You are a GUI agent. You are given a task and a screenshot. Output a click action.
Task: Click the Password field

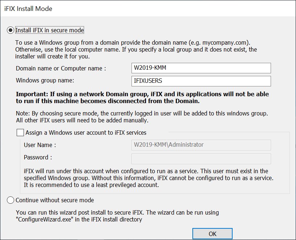(x=201, y=159)
